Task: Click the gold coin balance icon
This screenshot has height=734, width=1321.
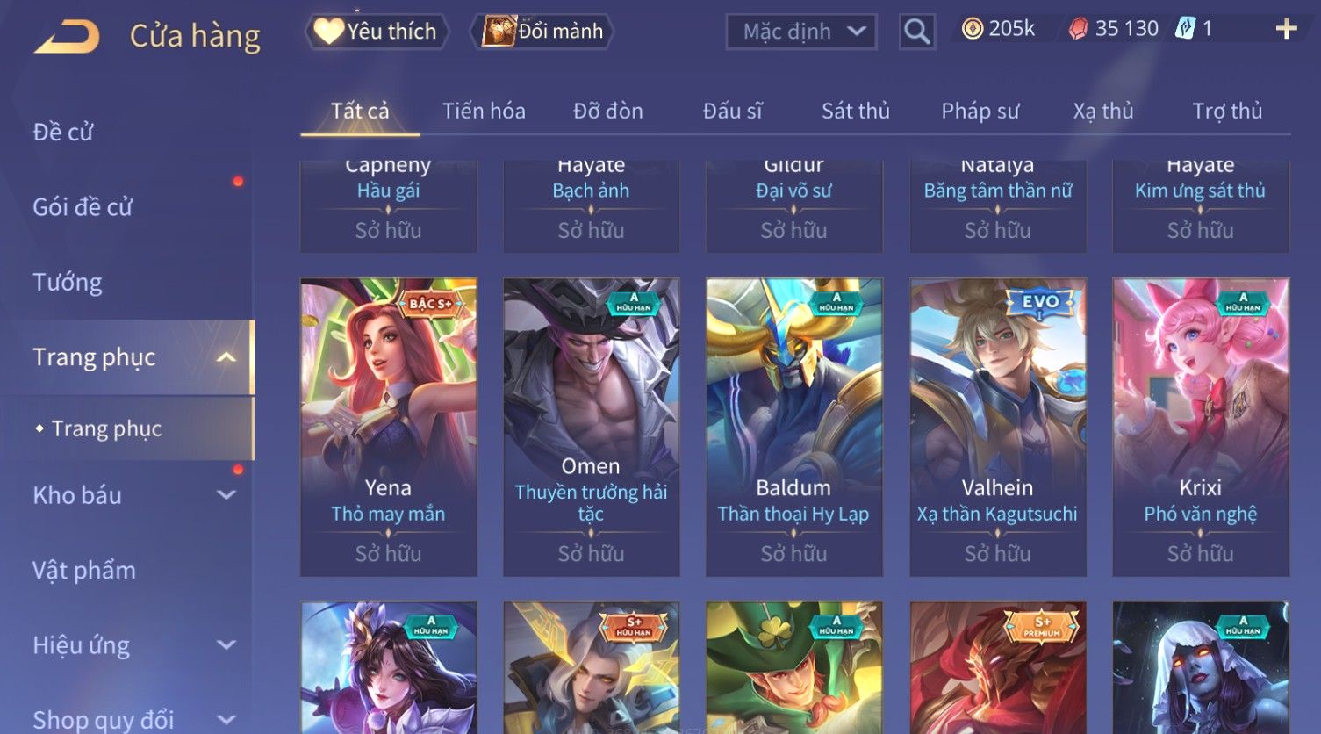Action: click(x=973, y=29)
